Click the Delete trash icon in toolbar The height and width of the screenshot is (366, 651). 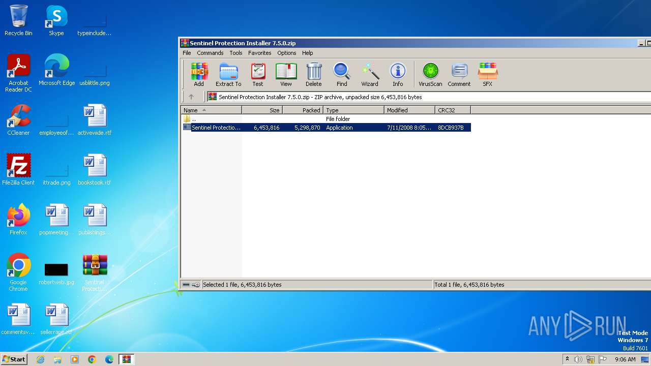[314, 75]
